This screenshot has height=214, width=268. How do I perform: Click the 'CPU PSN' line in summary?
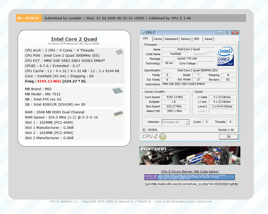62,56
